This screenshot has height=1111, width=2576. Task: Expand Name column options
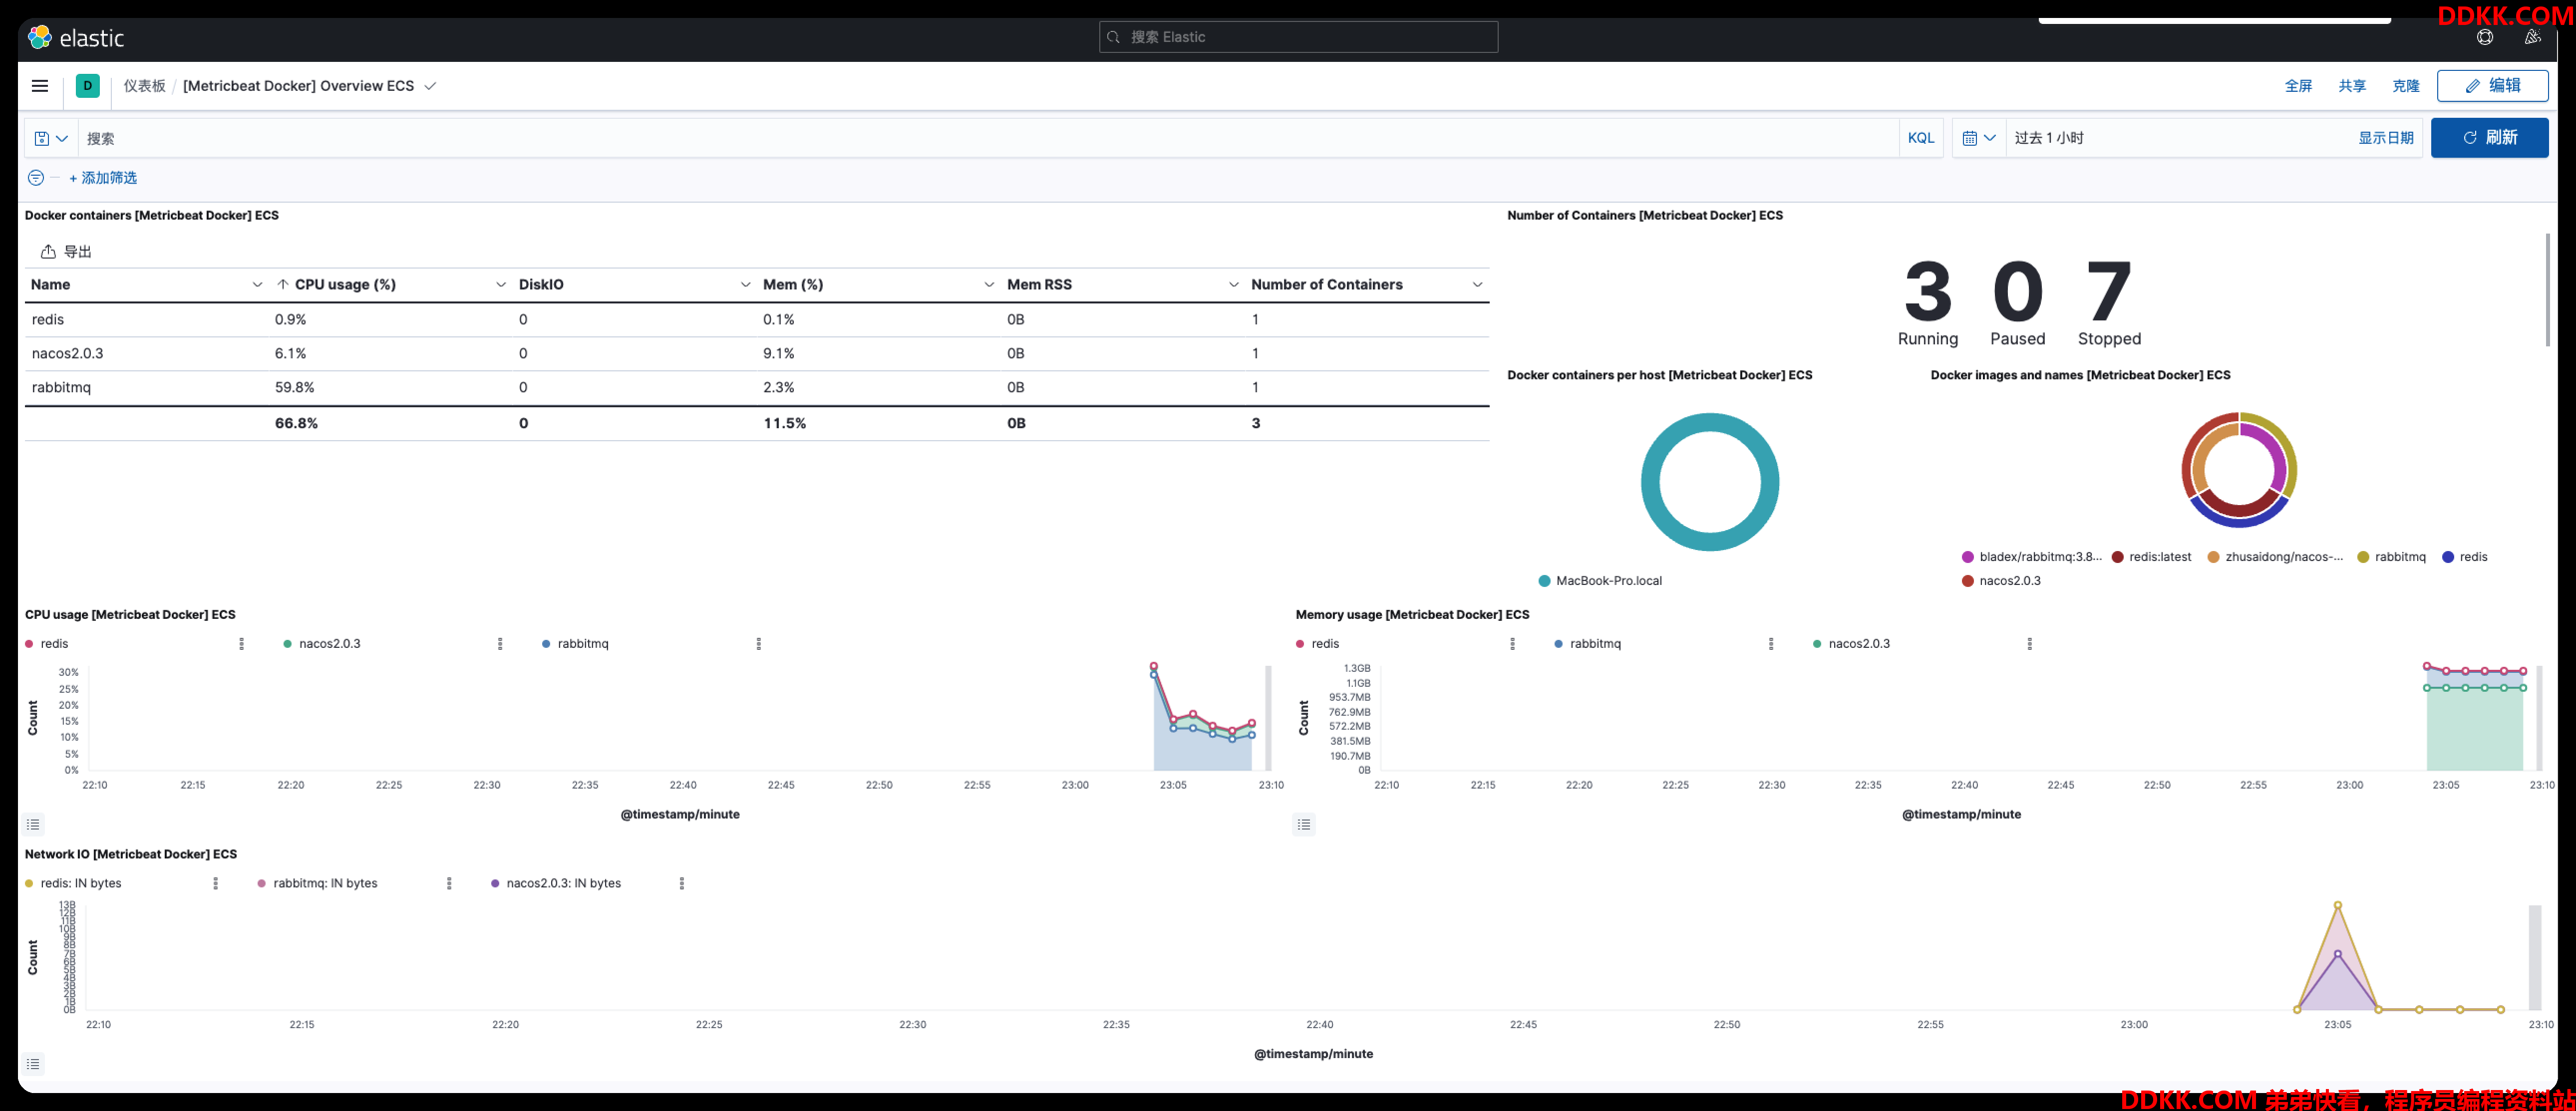click(257, 284)
